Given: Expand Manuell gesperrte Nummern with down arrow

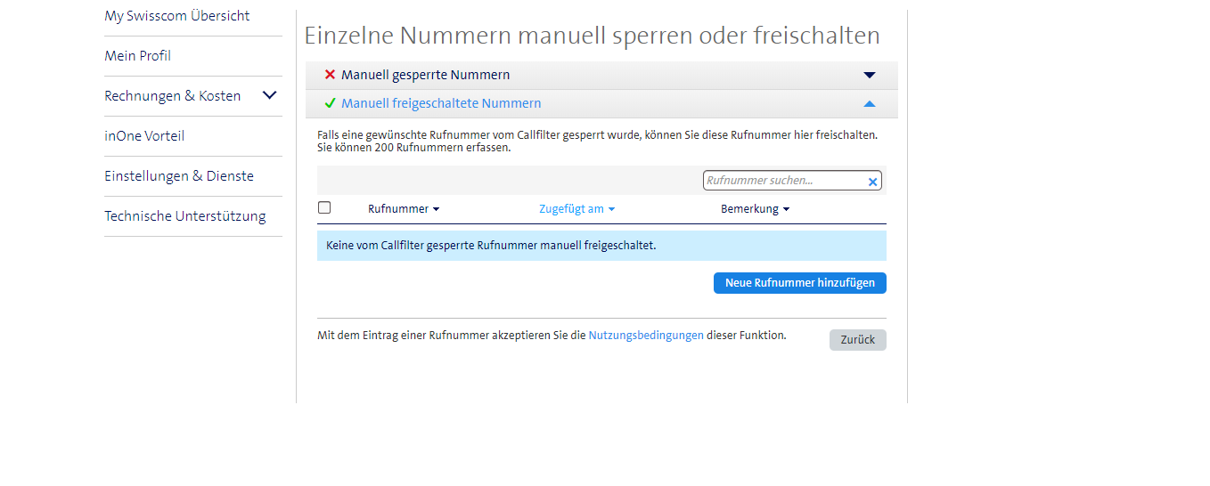Looking at the screenshot, I should [870, 76].
